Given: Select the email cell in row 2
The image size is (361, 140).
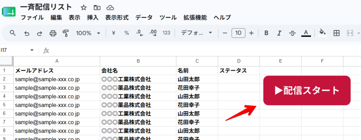Looking at the screenshot, I should pos(57,79).
